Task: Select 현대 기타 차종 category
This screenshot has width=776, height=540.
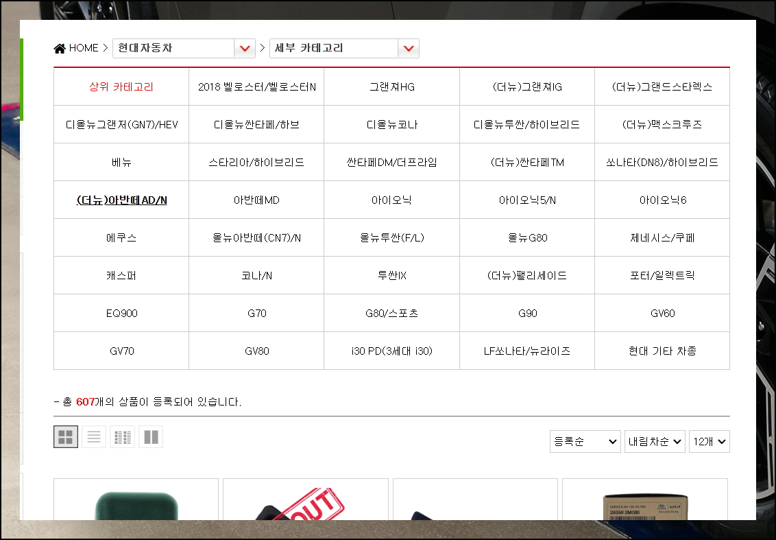Action: (x=662, y=351)
